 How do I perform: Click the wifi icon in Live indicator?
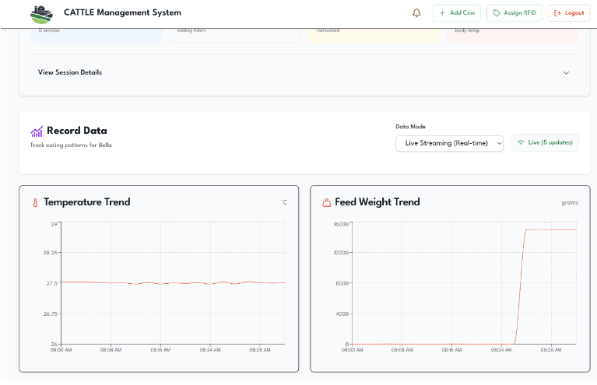click(x=521, y=142)
